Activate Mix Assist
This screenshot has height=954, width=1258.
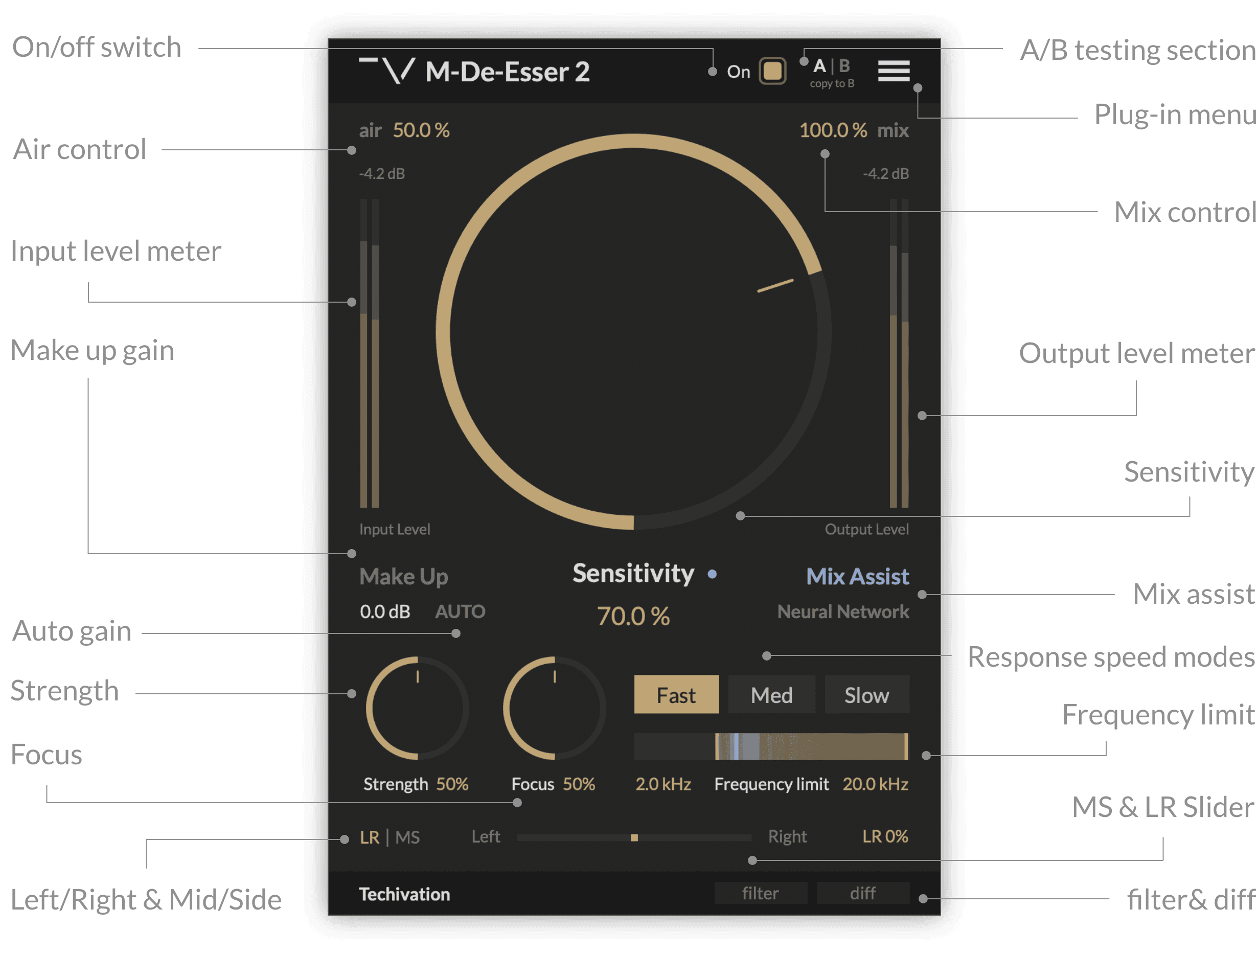click(857, 576)
